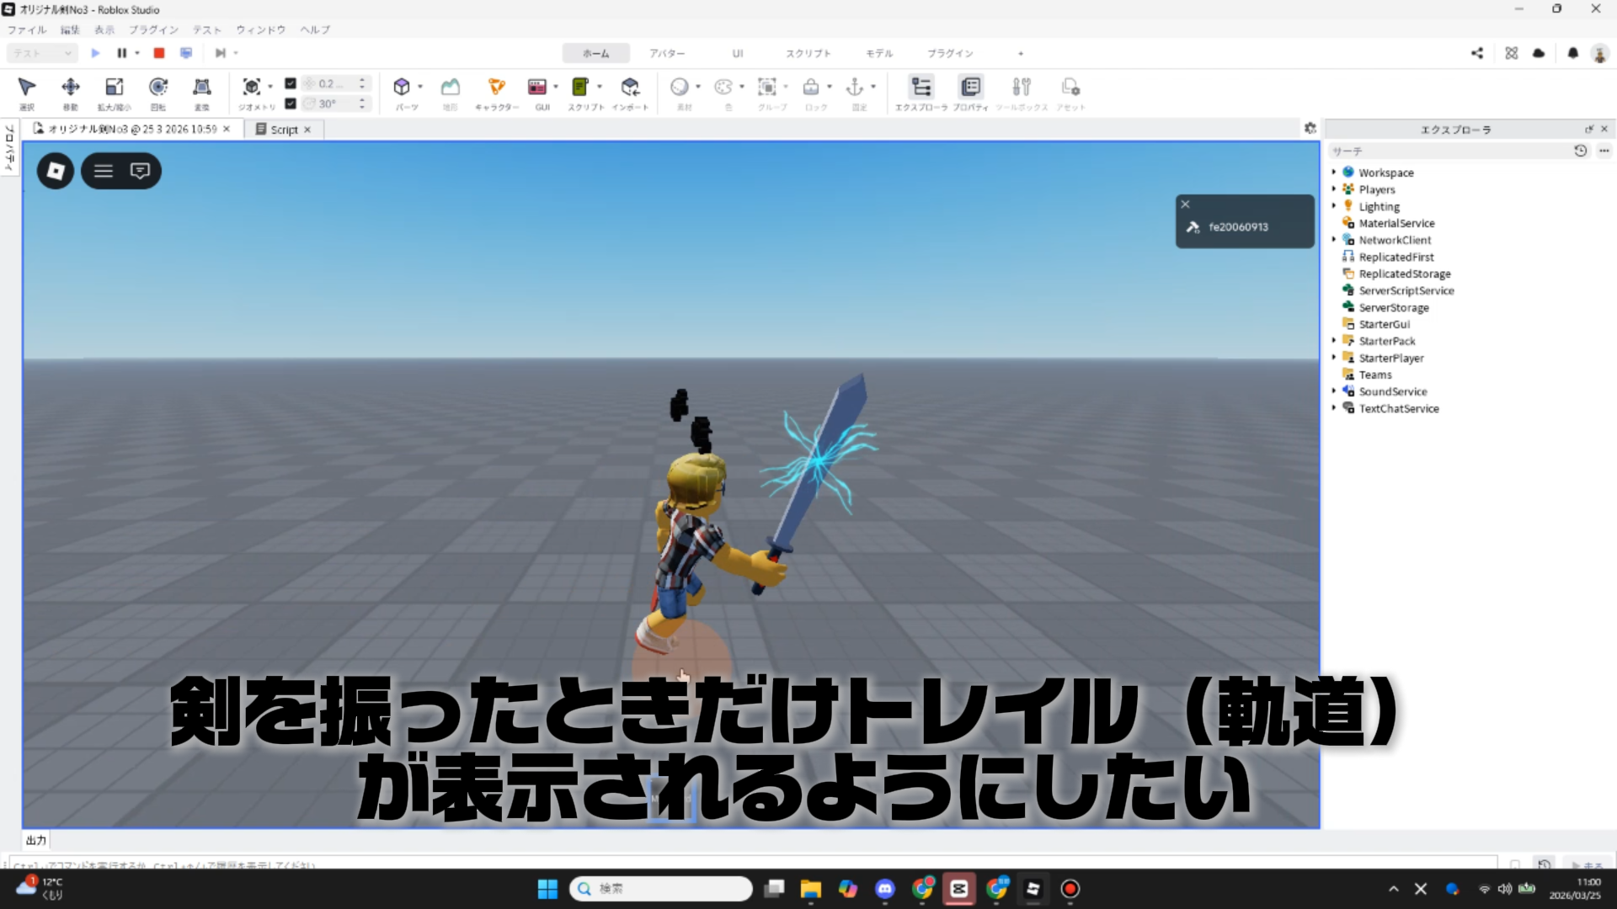Viewport: 1617px width, 909px height.
Task: Uncheck the 0.2 move snap checkbox
Action: (291, 83)
